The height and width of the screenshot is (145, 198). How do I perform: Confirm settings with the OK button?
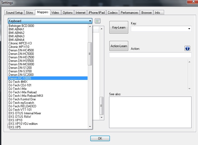pyautogui.click(x=100, y=139)
